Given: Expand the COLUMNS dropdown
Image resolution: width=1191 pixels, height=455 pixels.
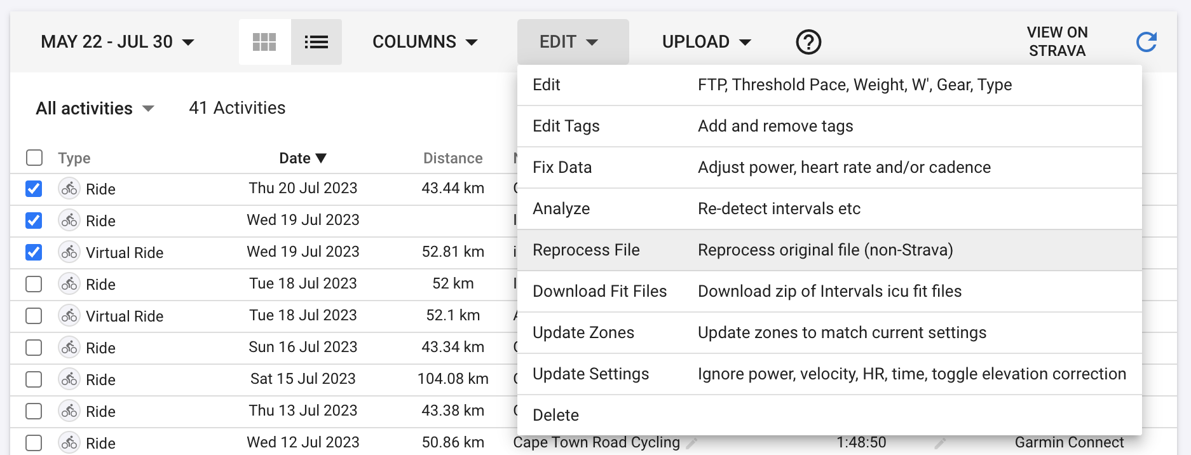Looking at the screenshot, I should [425, 42].
